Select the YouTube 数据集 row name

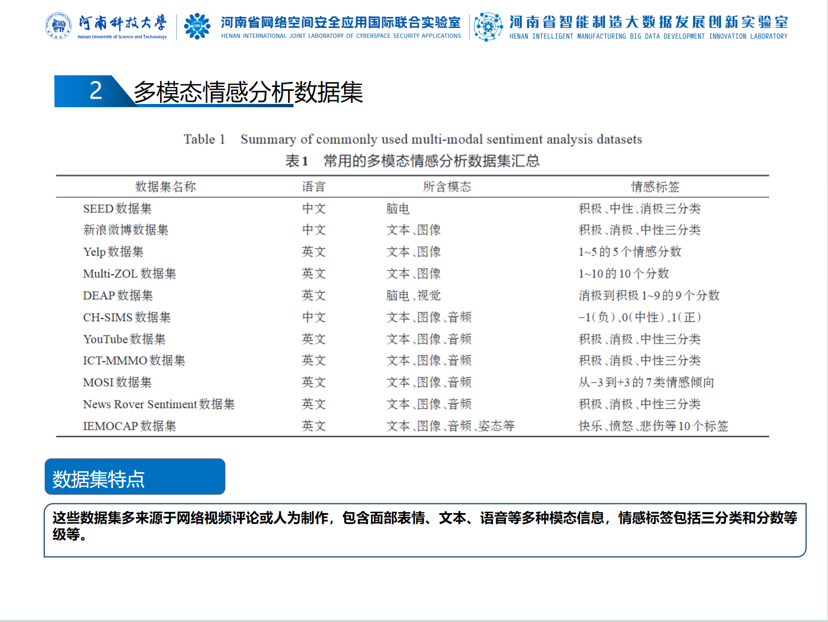[x=124, y=339]
